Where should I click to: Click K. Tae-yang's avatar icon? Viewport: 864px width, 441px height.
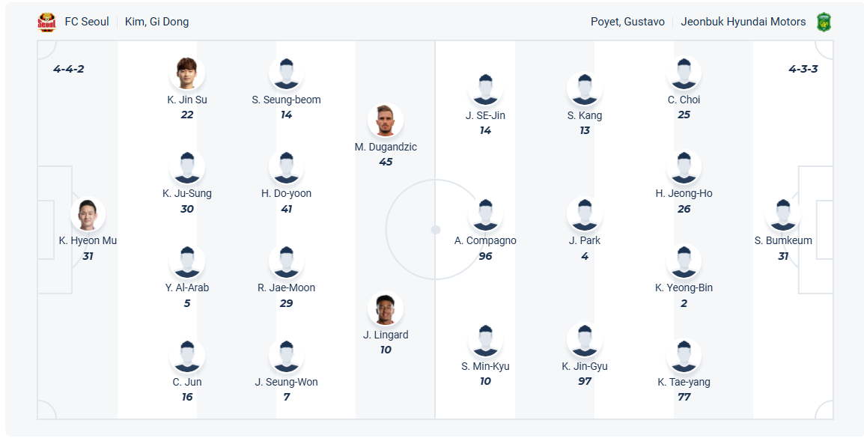point(684,356)
